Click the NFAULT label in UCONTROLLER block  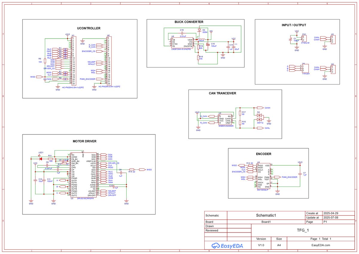[92, 64]
